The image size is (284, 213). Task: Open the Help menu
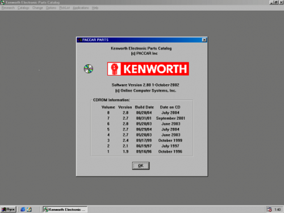[95, 8]
